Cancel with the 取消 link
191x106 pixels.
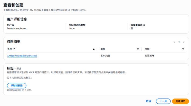pos(148,101)
